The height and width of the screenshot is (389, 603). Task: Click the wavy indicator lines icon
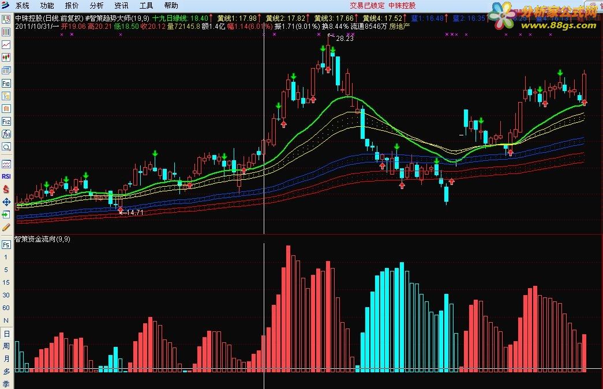(x=6, y=164)
